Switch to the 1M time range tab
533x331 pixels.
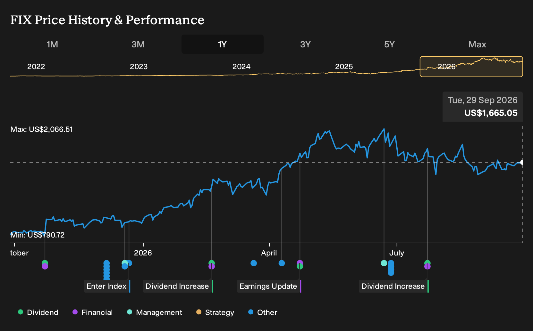pyautogui.click(x=52, y=44)
